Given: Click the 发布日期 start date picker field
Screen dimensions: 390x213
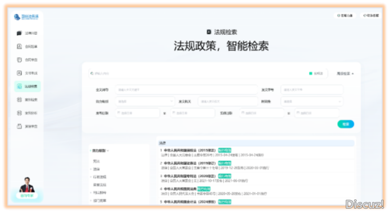Looking at the screenshot, I should (138, 113).
